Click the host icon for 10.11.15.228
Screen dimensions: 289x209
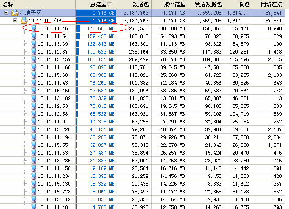click(33, 192)
